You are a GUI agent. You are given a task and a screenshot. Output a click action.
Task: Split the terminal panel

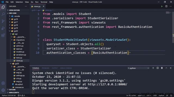click(158, 68)
